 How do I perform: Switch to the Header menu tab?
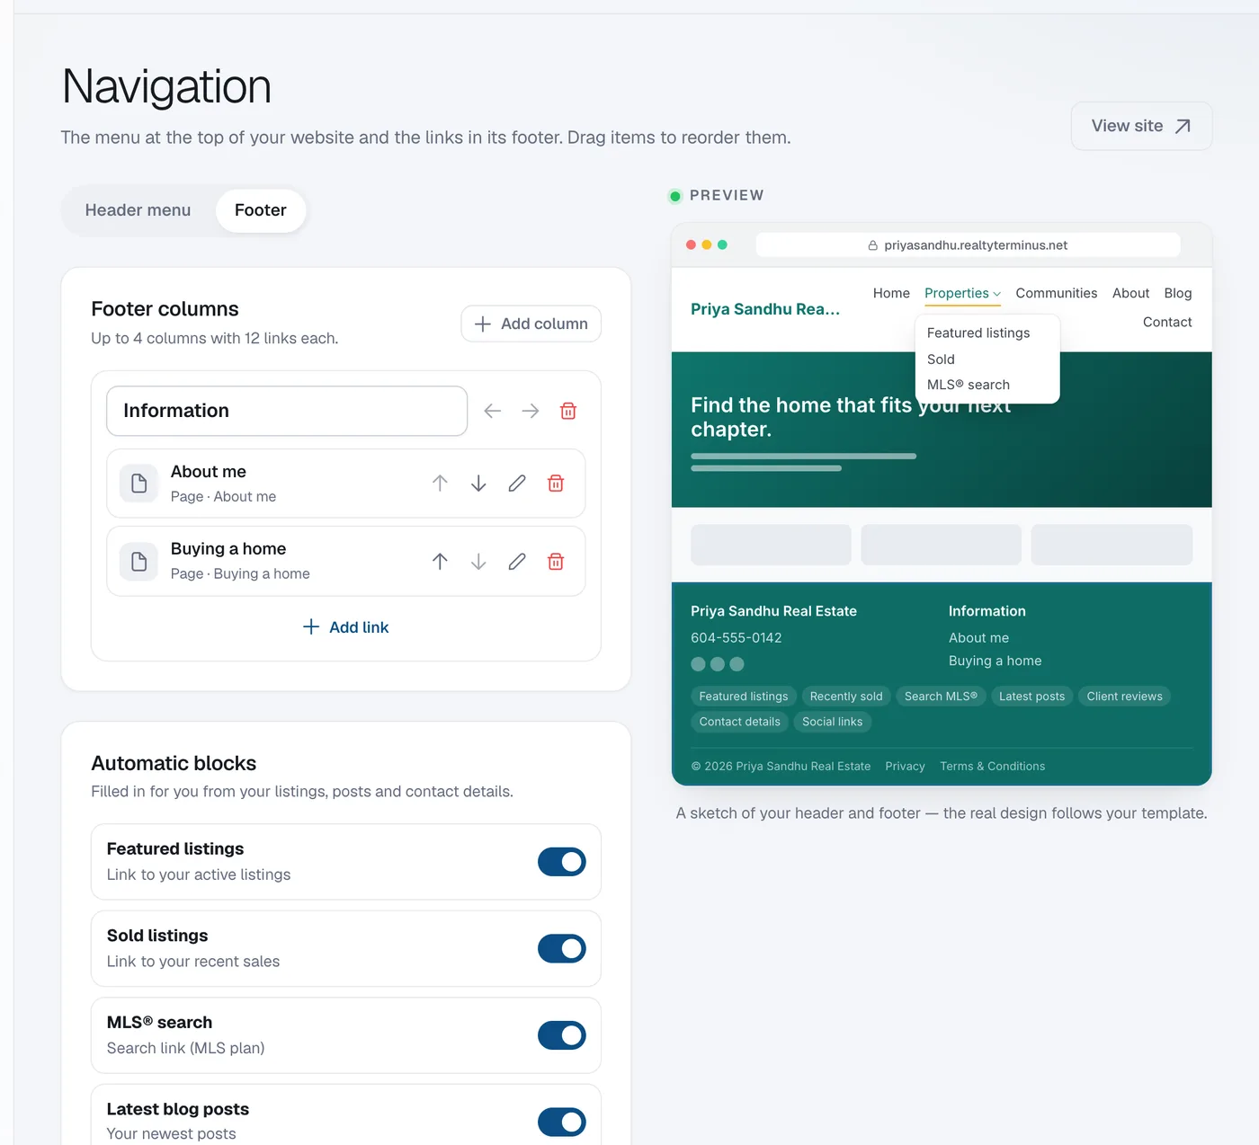(138, 210)
